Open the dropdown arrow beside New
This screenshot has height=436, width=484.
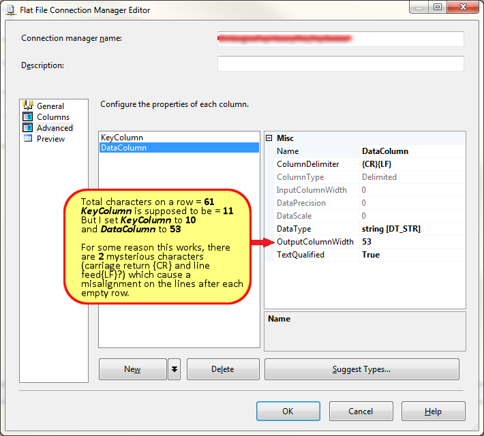(x=175, y=369)
